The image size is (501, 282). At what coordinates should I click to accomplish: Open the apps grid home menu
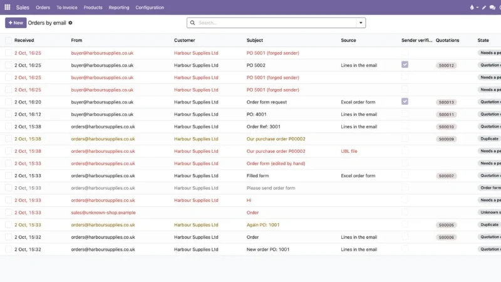pos(8,7)
